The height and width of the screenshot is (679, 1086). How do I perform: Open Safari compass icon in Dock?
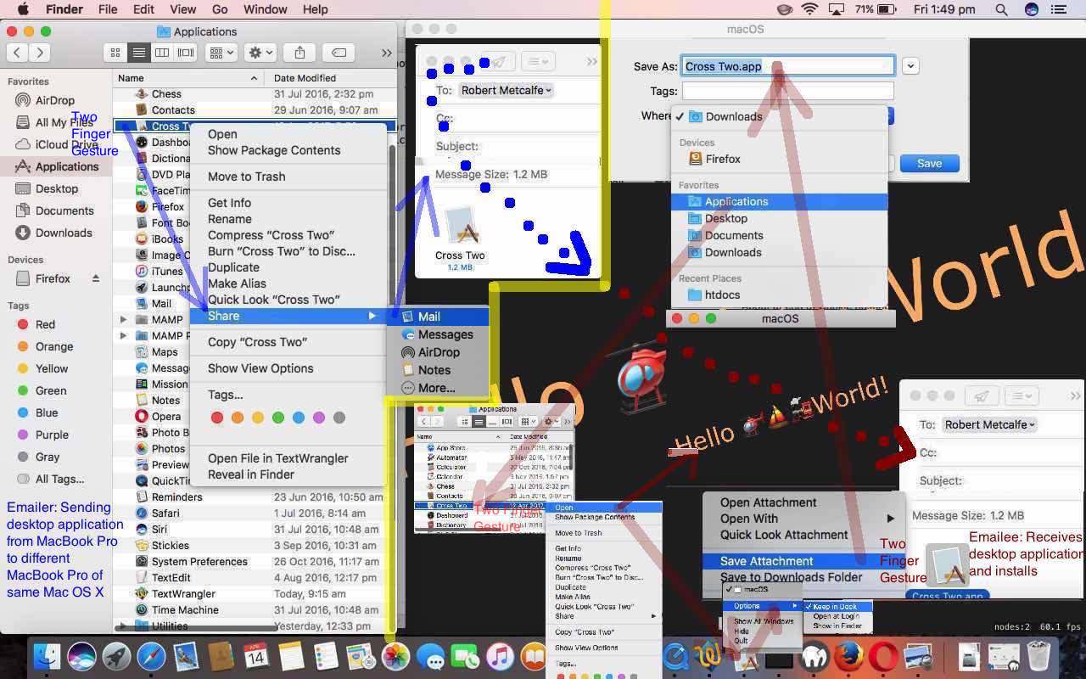[x=151, y=656]
